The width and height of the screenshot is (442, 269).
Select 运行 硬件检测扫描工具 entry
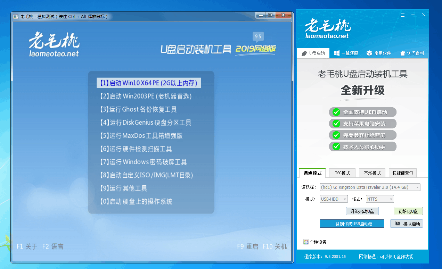136,149
